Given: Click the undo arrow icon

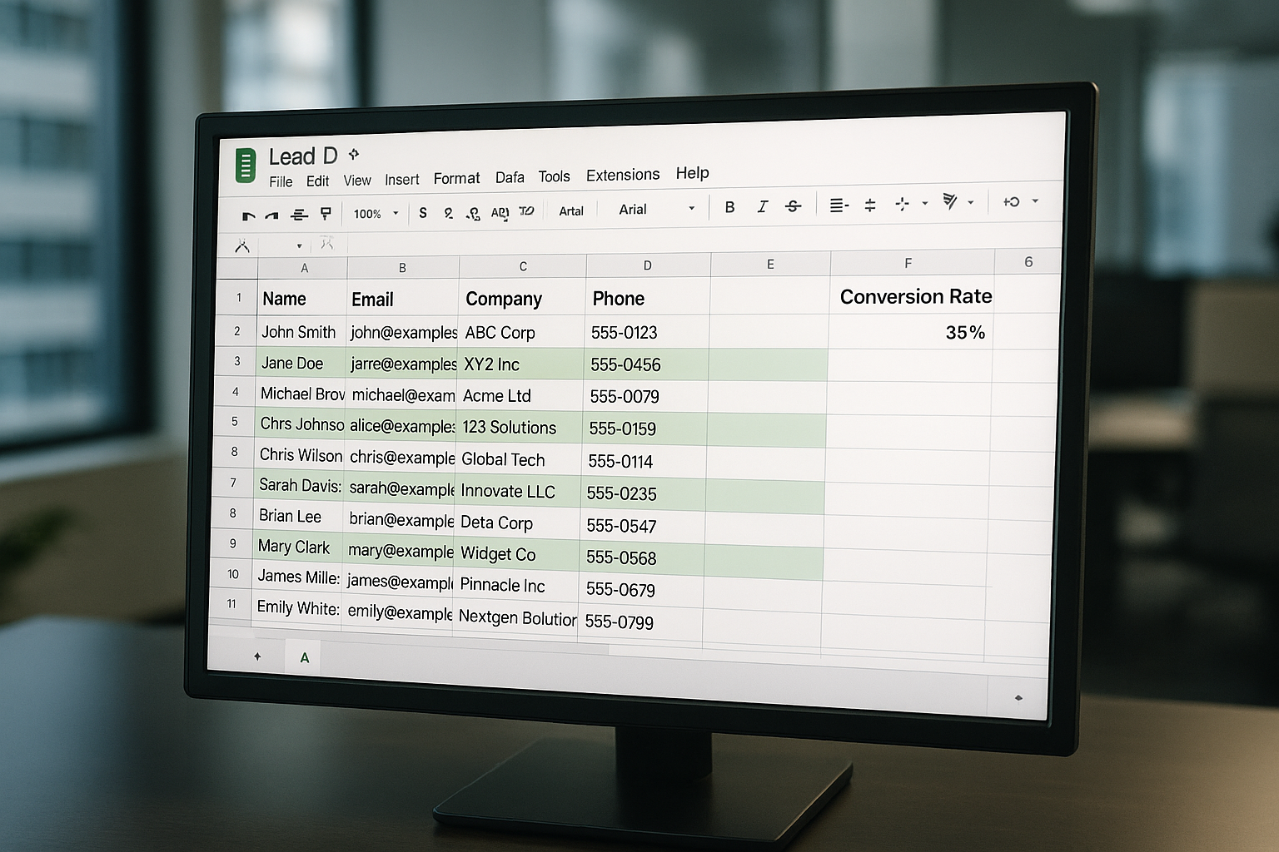Looking at the screenshot, I should 248,215.
